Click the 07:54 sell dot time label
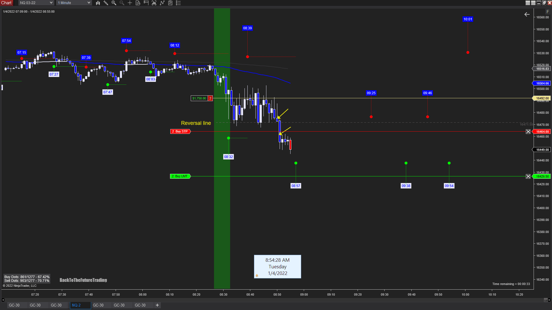Viewport: 552px width, 310px height. (126, 41)
